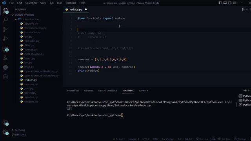Select the reduce.py editor tab
The height and width of the screenshot is (141, 251).
[76, 9]
